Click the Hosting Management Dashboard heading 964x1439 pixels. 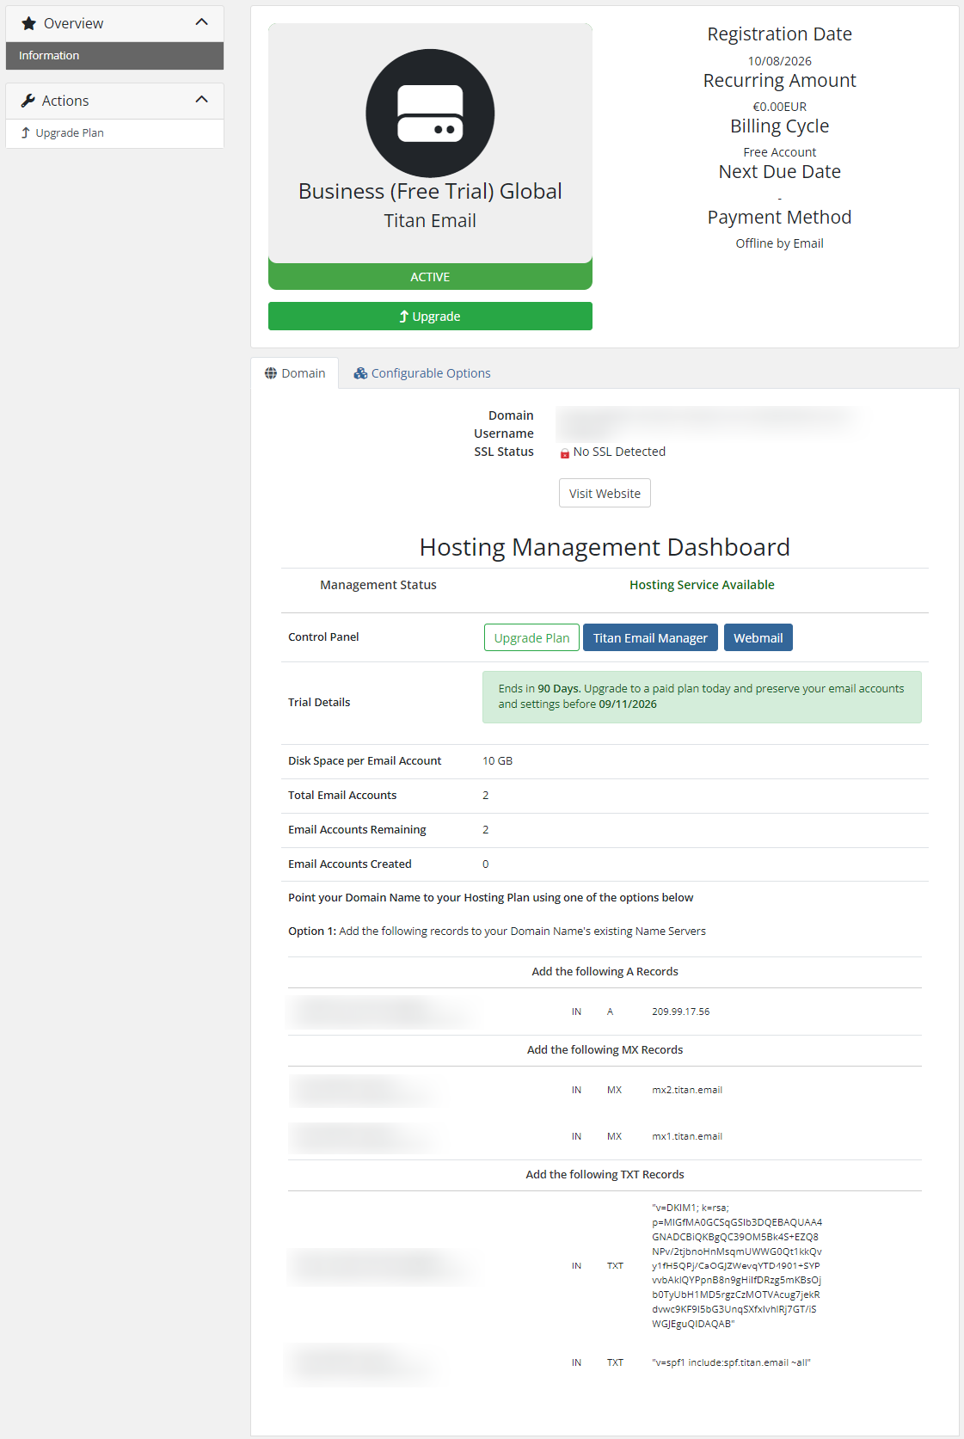pyautogui.click(x=605, y=547)
